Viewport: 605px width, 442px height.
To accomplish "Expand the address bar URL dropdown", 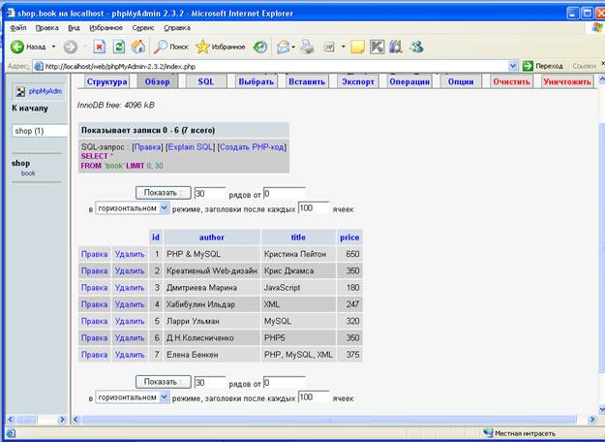I will pos(512,66).
